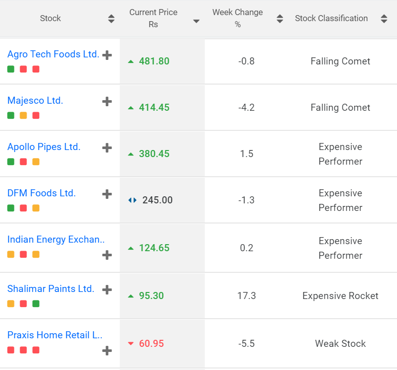Sort by Current Price Rs arrow
The height and width of the screenshot is (370, 397).
(x=196, y=21)
